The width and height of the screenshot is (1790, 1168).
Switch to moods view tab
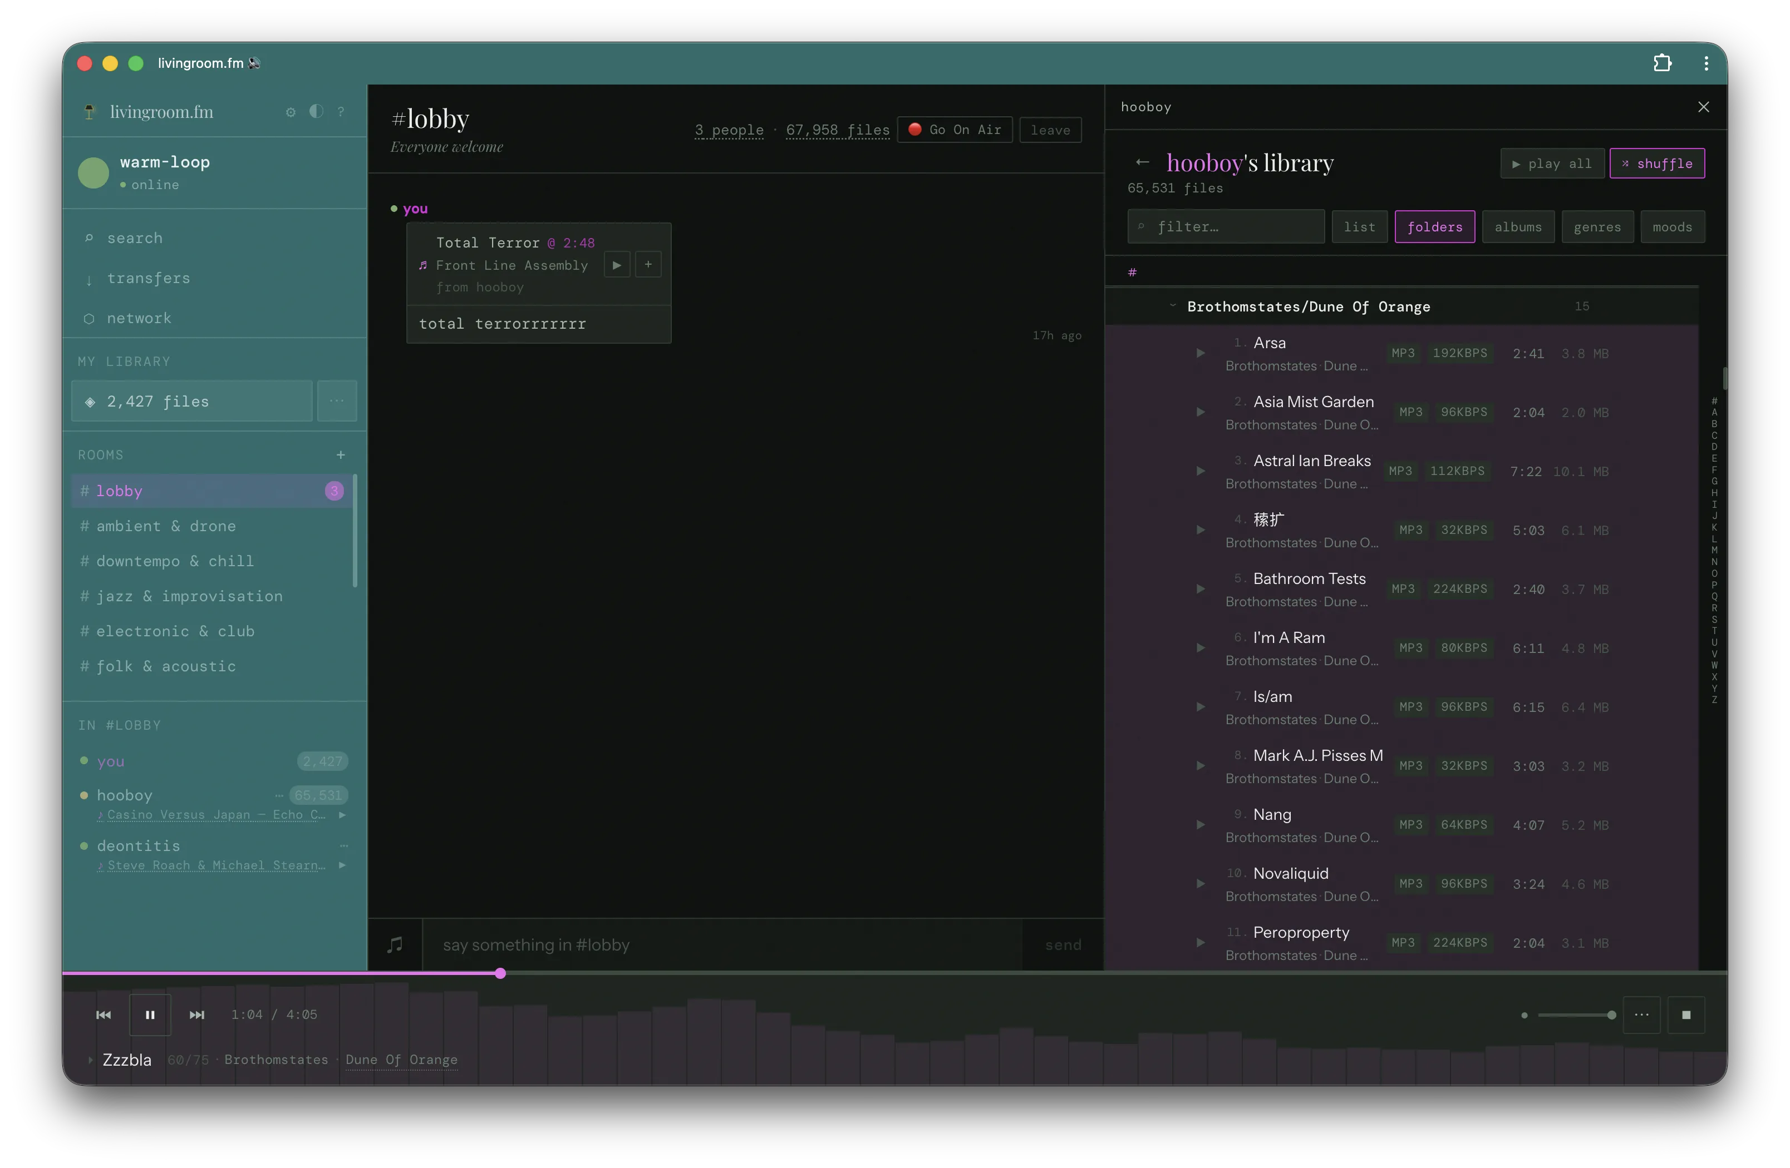pos(1672,226)
